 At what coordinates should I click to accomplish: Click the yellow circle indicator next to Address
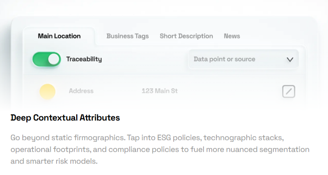tap(48, 91)
